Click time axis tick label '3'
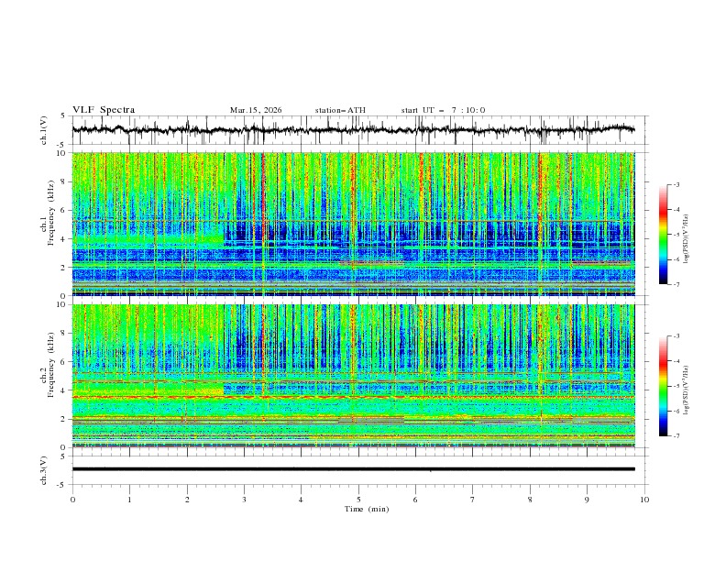Viewport: 726px width, 561px height. (244, 500)
